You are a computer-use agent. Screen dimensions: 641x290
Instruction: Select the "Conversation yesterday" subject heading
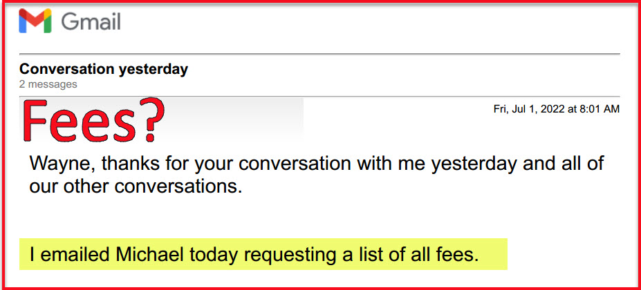point(104,69)
